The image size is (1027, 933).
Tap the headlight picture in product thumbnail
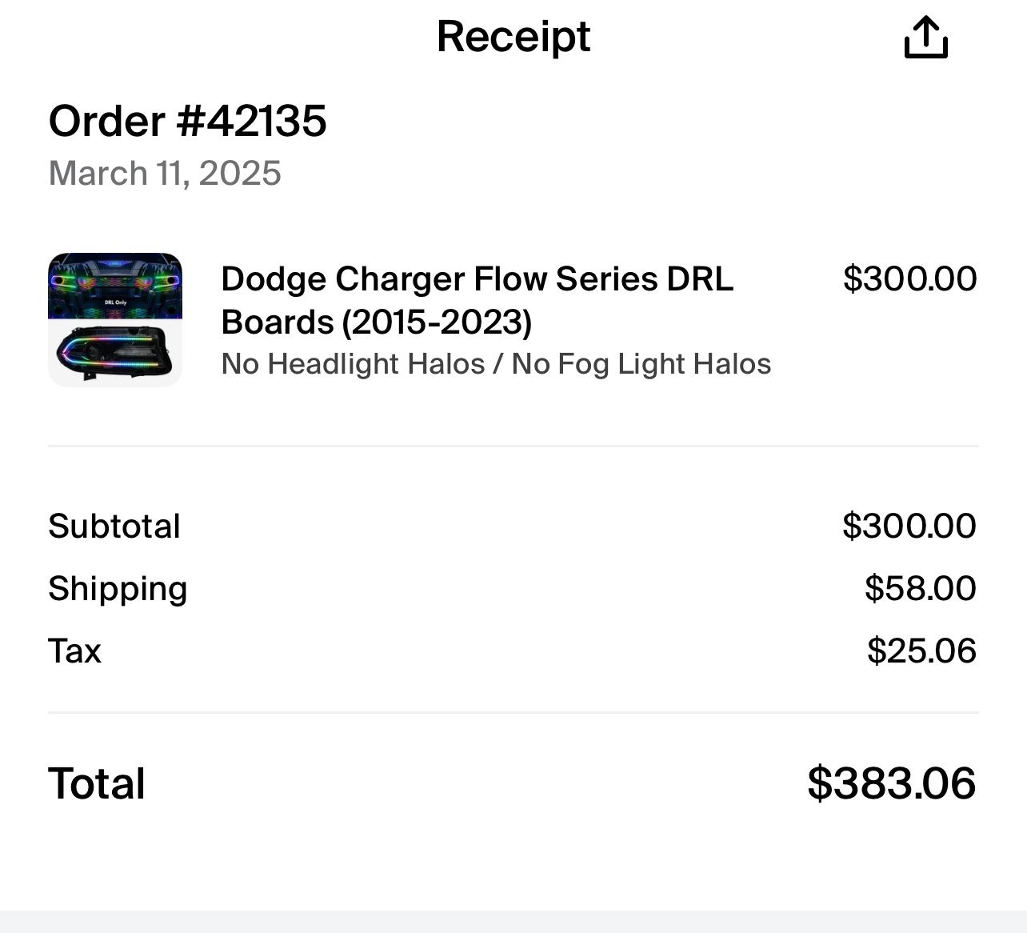point(115,353)
